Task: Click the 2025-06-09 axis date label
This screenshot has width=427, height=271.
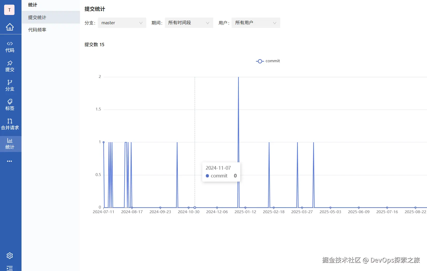Action: [x=359, y=212]
